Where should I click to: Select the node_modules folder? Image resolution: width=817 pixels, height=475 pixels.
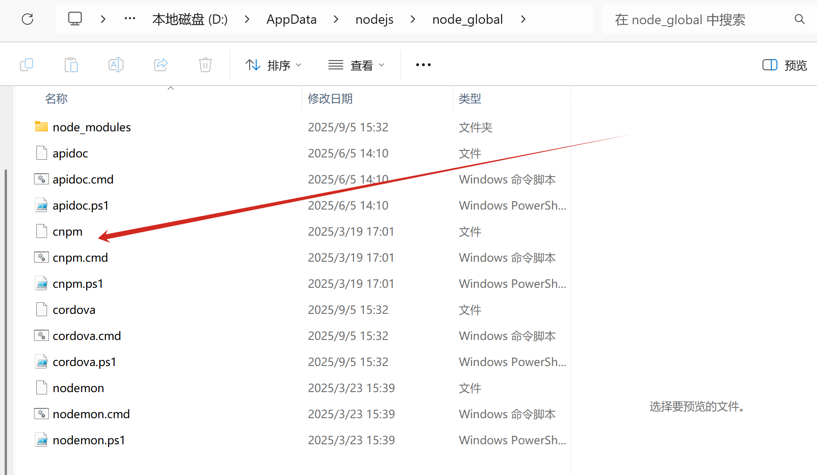click(x=91, y=127)
